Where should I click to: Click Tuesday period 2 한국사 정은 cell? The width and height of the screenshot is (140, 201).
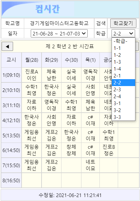(51, 90)
